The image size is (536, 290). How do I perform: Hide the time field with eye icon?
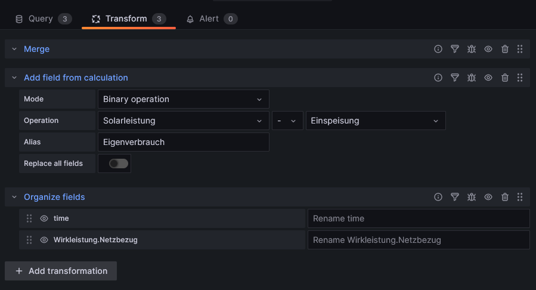coord(44,218)
